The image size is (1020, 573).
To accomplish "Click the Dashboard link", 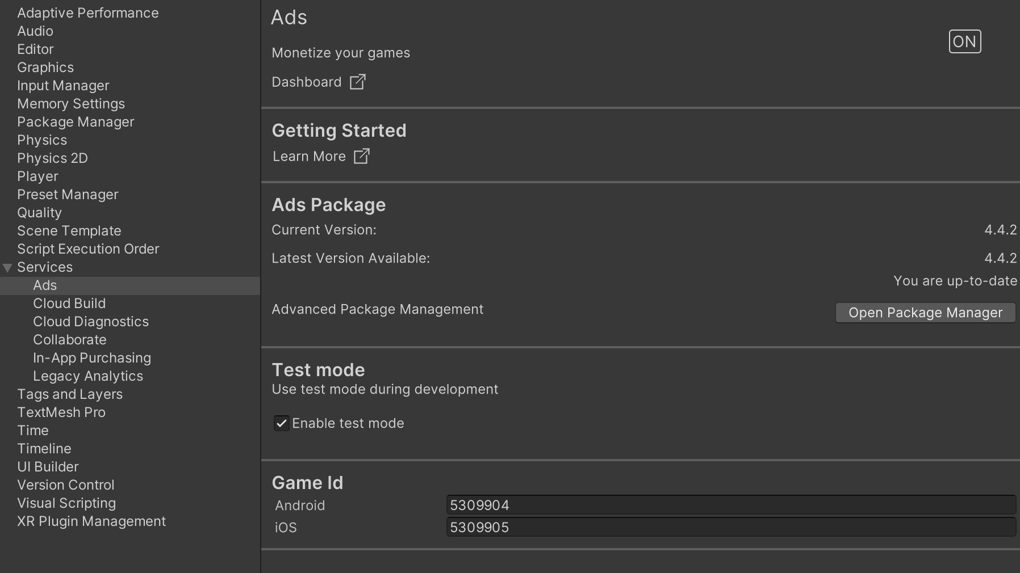I will pos(307,82).
